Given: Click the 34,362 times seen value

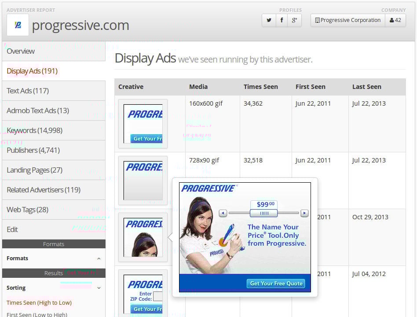Looking at the screenshot, I should [x=253, y=103].
